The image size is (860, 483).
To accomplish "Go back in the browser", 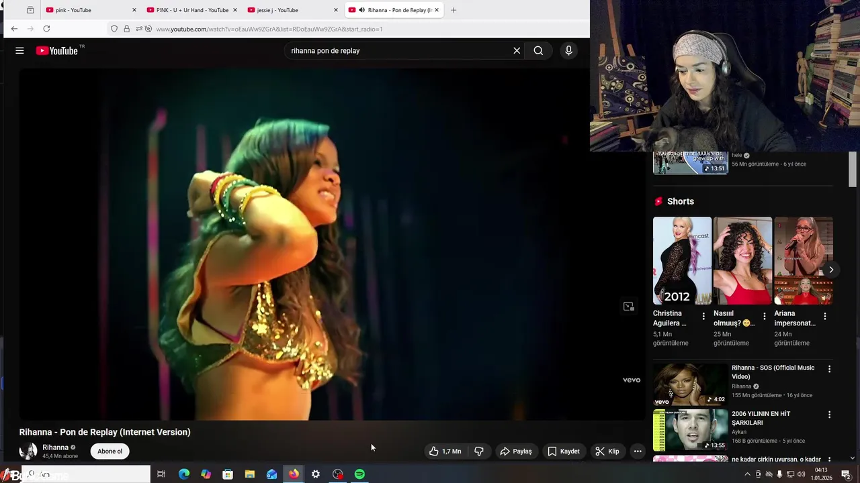I will (x=14, y=28).
